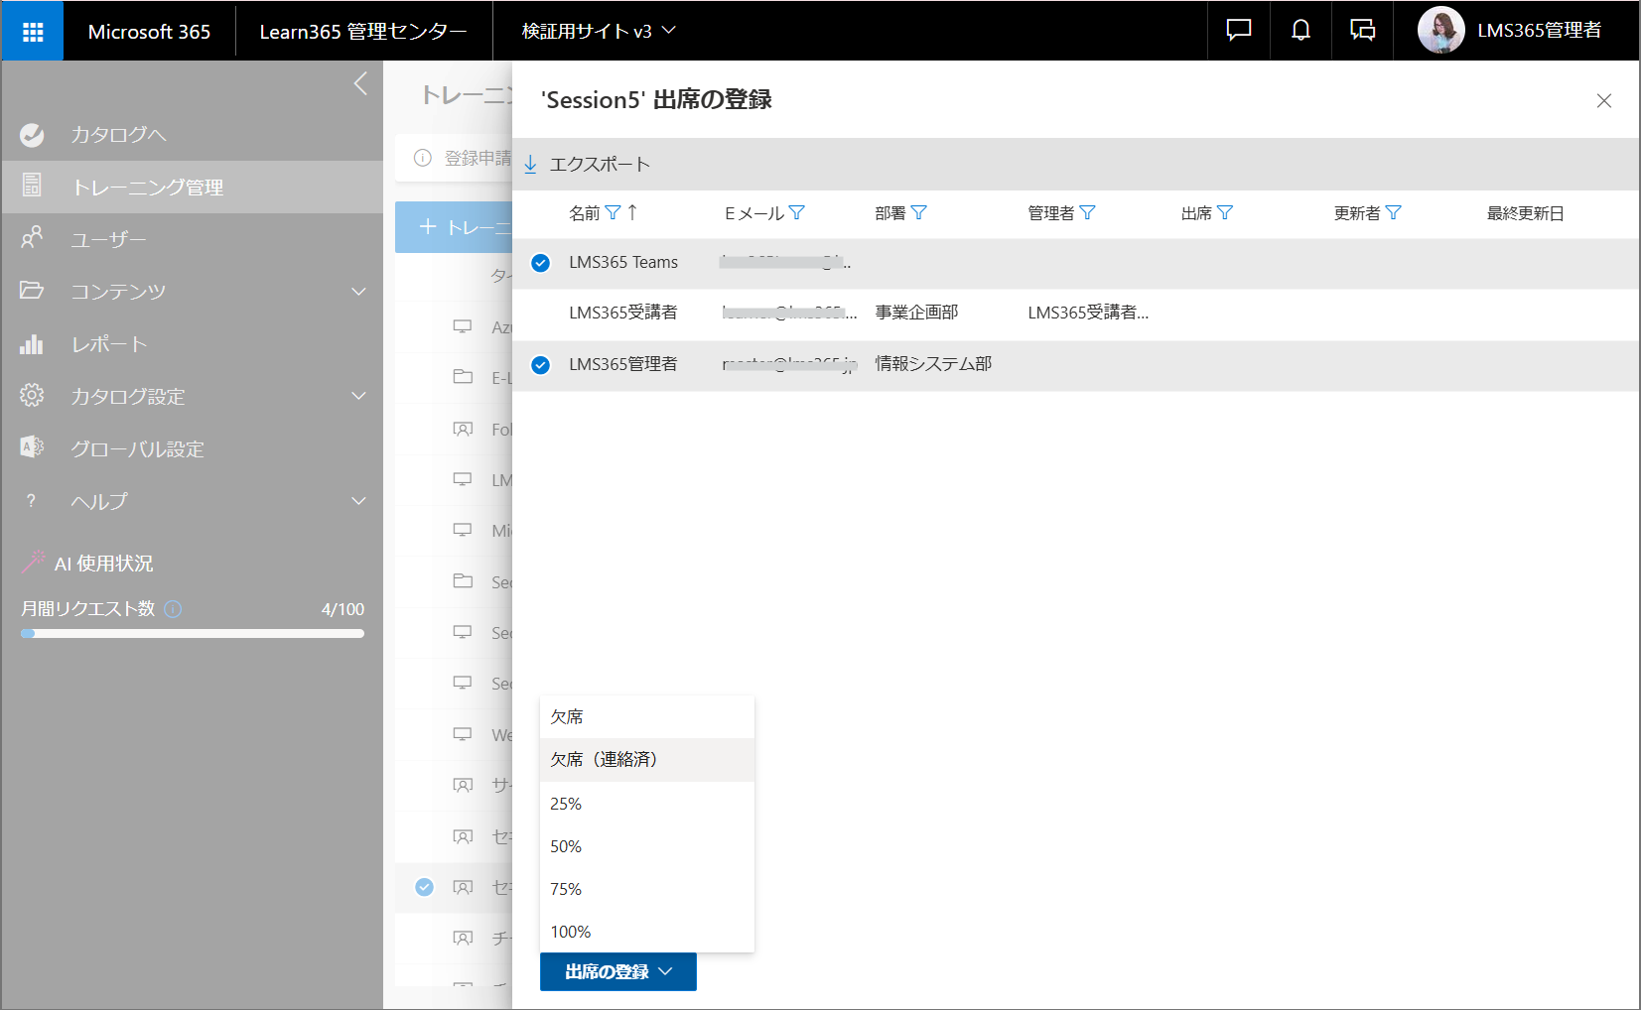
Task: Click the カタログへ checkmark icon
Action: coord(32,134)
